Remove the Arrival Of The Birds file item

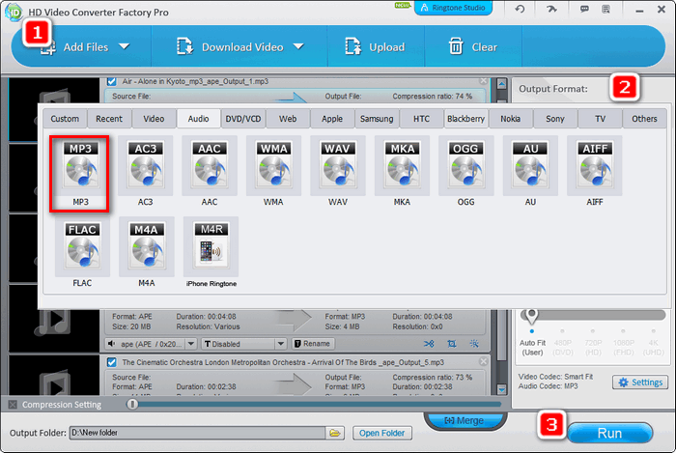point(483,361)
